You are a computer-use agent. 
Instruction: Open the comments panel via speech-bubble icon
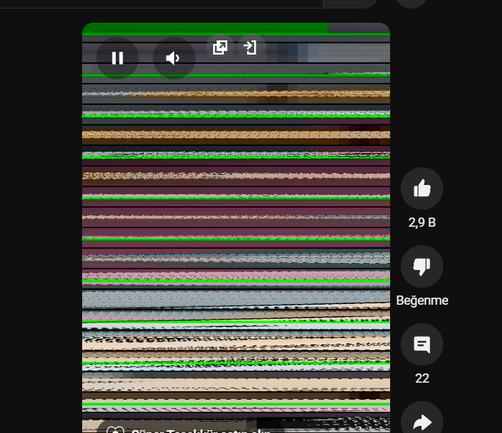[422, 344]
